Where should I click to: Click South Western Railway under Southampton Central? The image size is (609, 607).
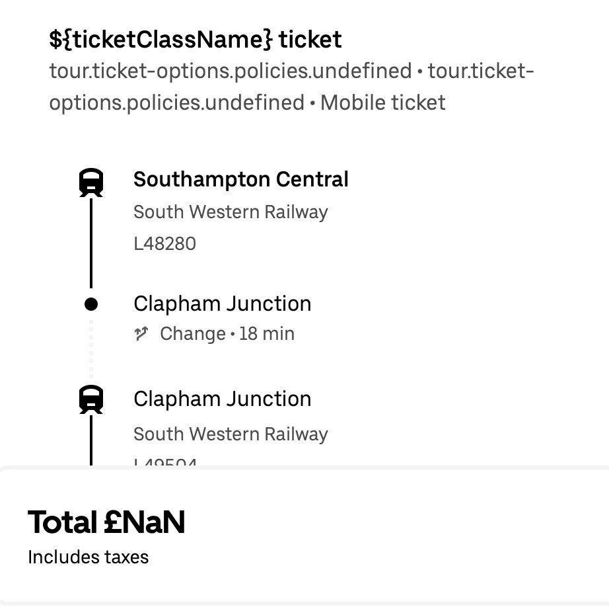(x=231, y=212)
